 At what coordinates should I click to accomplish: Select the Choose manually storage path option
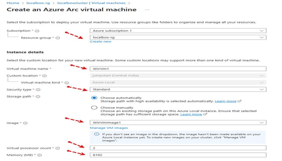94,108
